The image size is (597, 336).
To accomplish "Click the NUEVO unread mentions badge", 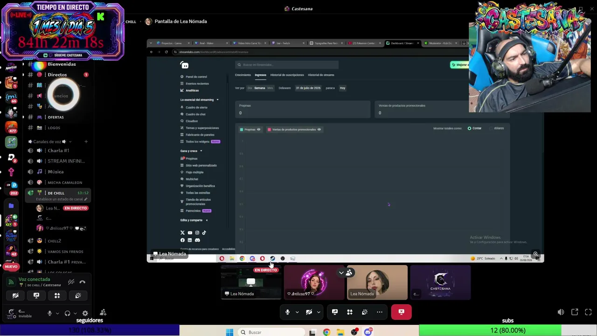I will (x=11, y=266).
